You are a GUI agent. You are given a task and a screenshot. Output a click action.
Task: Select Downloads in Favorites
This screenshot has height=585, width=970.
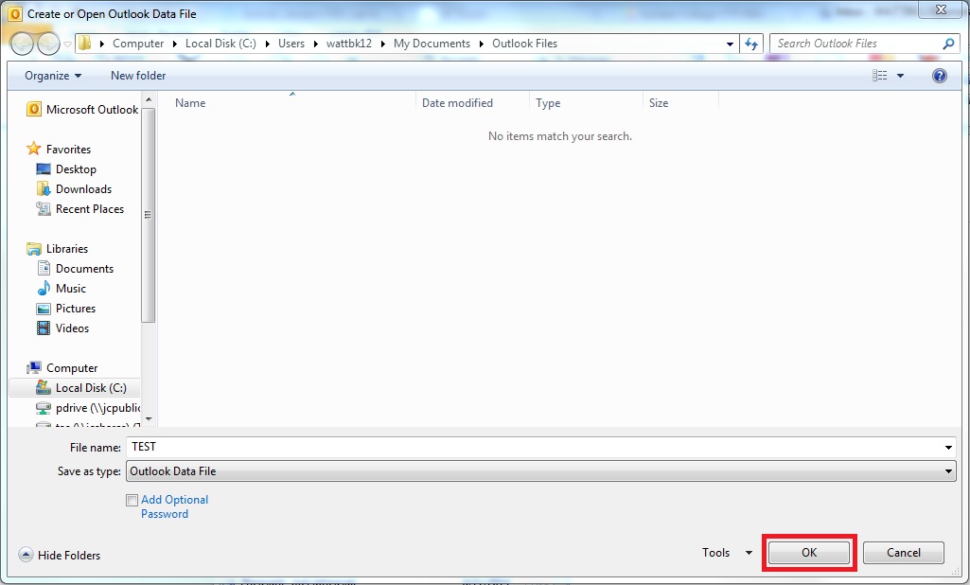pyautogui.click(x=83, y=188)
